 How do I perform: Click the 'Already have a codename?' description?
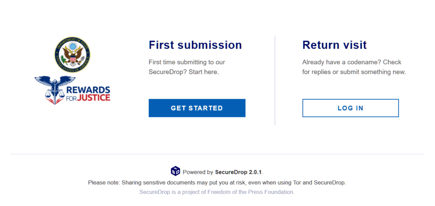[354, 67]
